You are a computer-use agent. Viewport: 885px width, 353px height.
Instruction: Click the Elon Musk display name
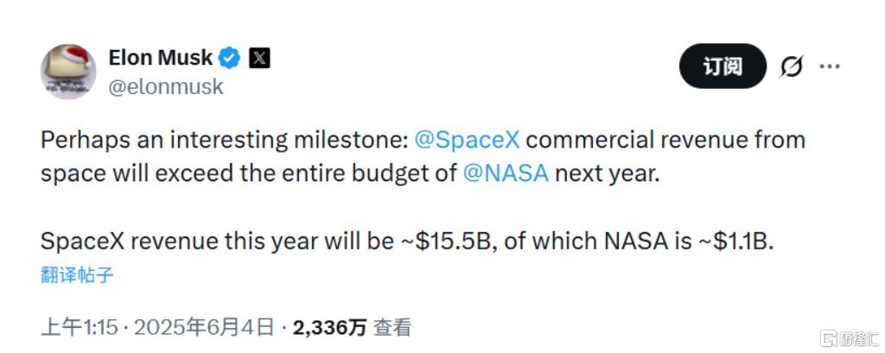160,58
